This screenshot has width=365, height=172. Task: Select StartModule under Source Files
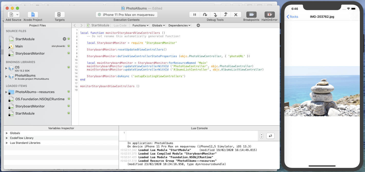[x=25, y=39]
